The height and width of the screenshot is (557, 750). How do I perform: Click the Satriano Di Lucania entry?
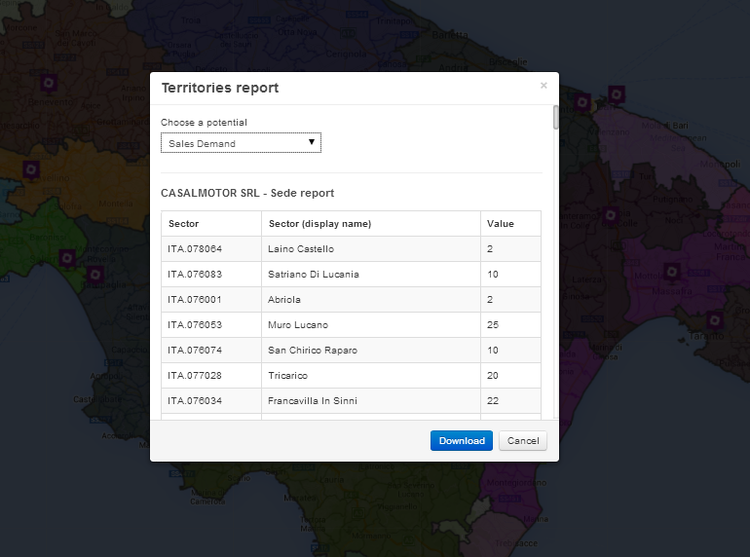pos(313,275)
